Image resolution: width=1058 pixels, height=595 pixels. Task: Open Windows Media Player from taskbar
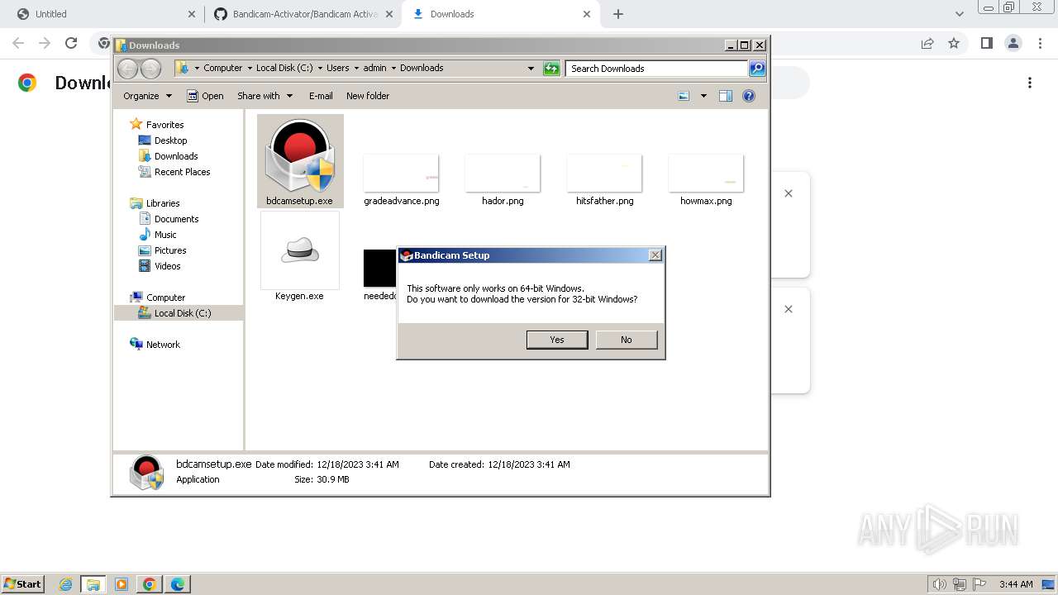[122, 584]
